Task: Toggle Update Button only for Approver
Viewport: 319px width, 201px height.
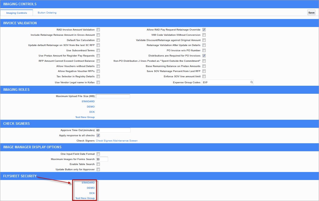Action: 98,169
